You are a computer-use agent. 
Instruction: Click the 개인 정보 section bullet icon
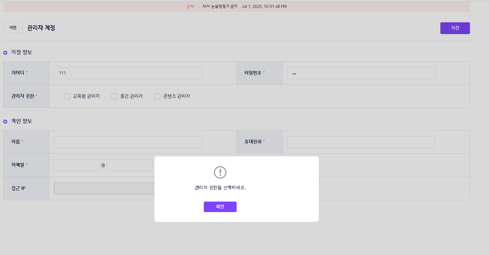pyautogui.click(x=5, y=122)
